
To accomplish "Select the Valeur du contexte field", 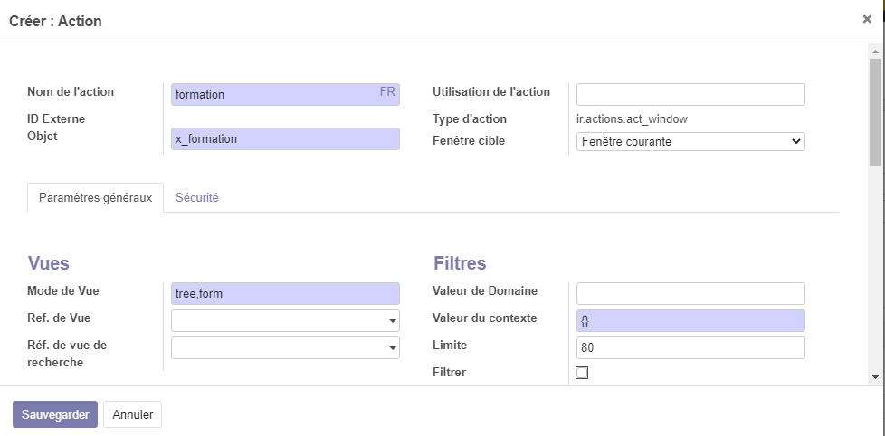I will tap(690, 321).
